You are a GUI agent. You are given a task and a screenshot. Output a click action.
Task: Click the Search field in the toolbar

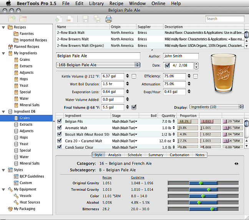[224, 18]
